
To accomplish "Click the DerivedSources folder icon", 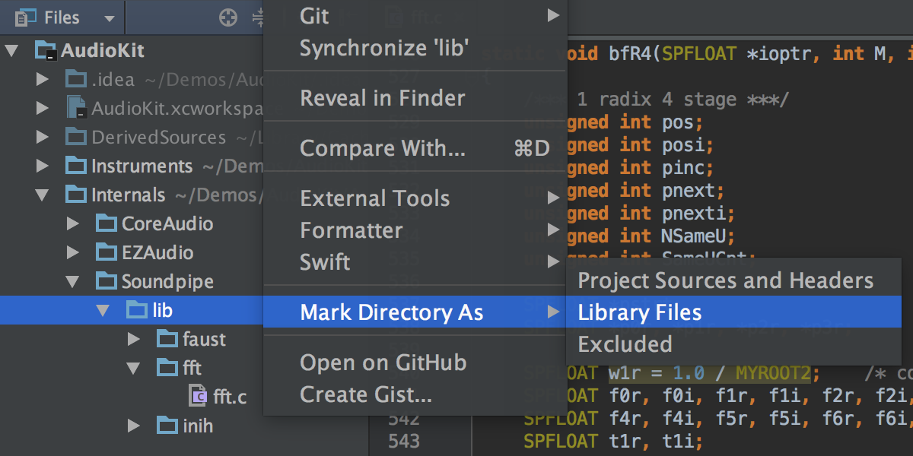I will (76, 137).
